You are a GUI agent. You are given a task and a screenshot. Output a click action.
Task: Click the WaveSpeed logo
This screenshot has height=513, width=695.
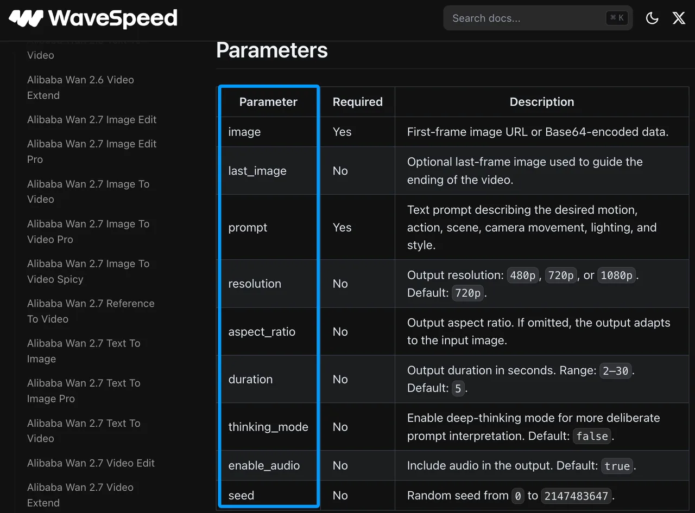(93, 18)
